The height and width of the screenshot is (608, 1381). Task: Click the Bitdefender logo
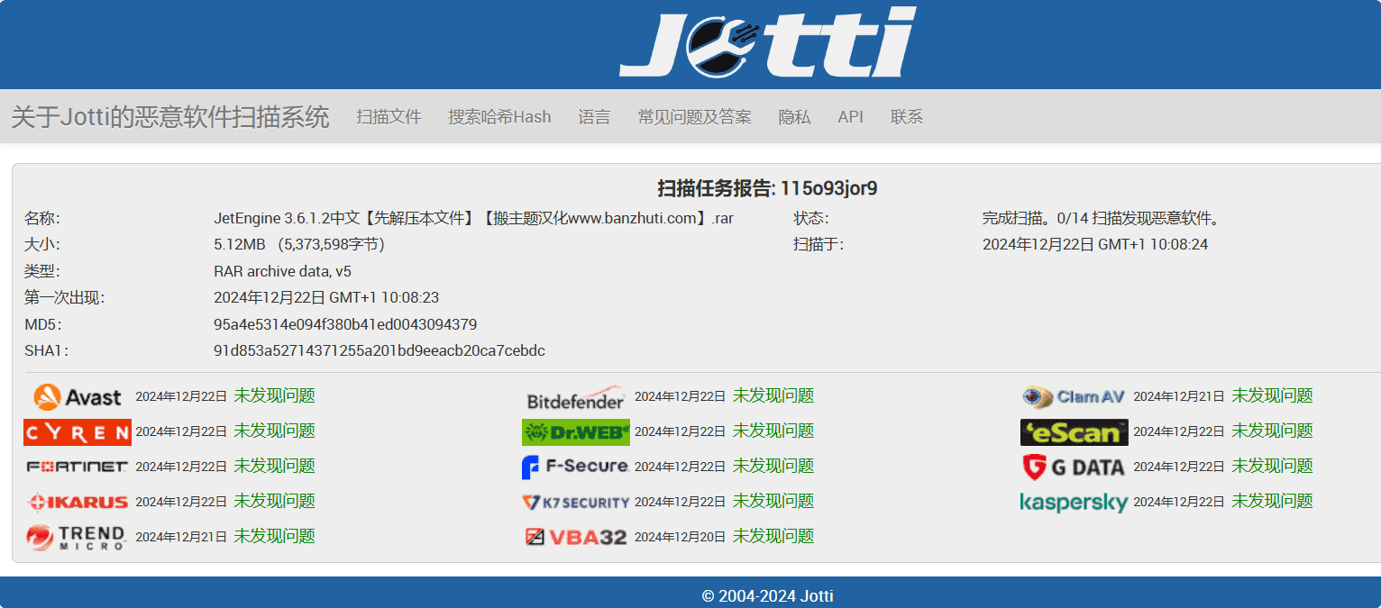pos(576,397)
